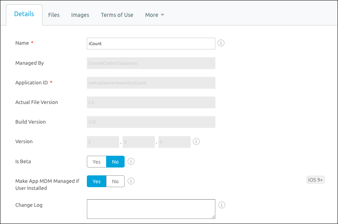Click info icon beside Make App MDM Managed
The image size is (338, 224).
[x=131, y=181]
